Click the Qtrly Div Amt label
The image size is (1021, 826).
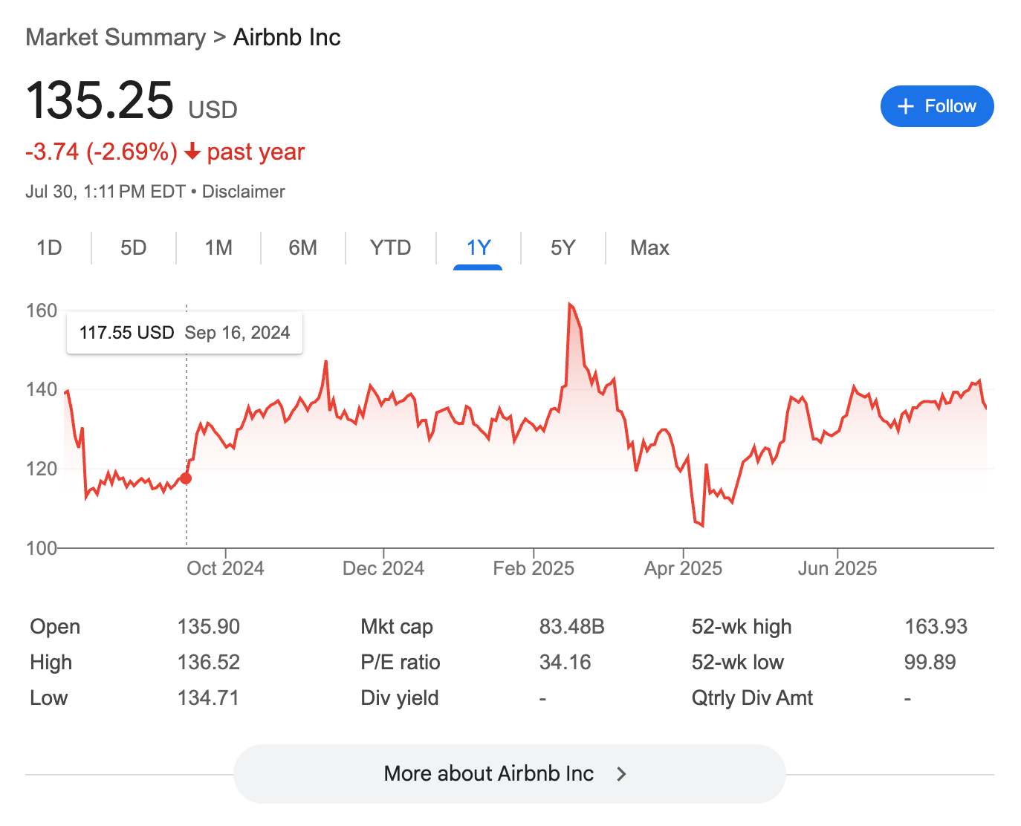(752, 698)
